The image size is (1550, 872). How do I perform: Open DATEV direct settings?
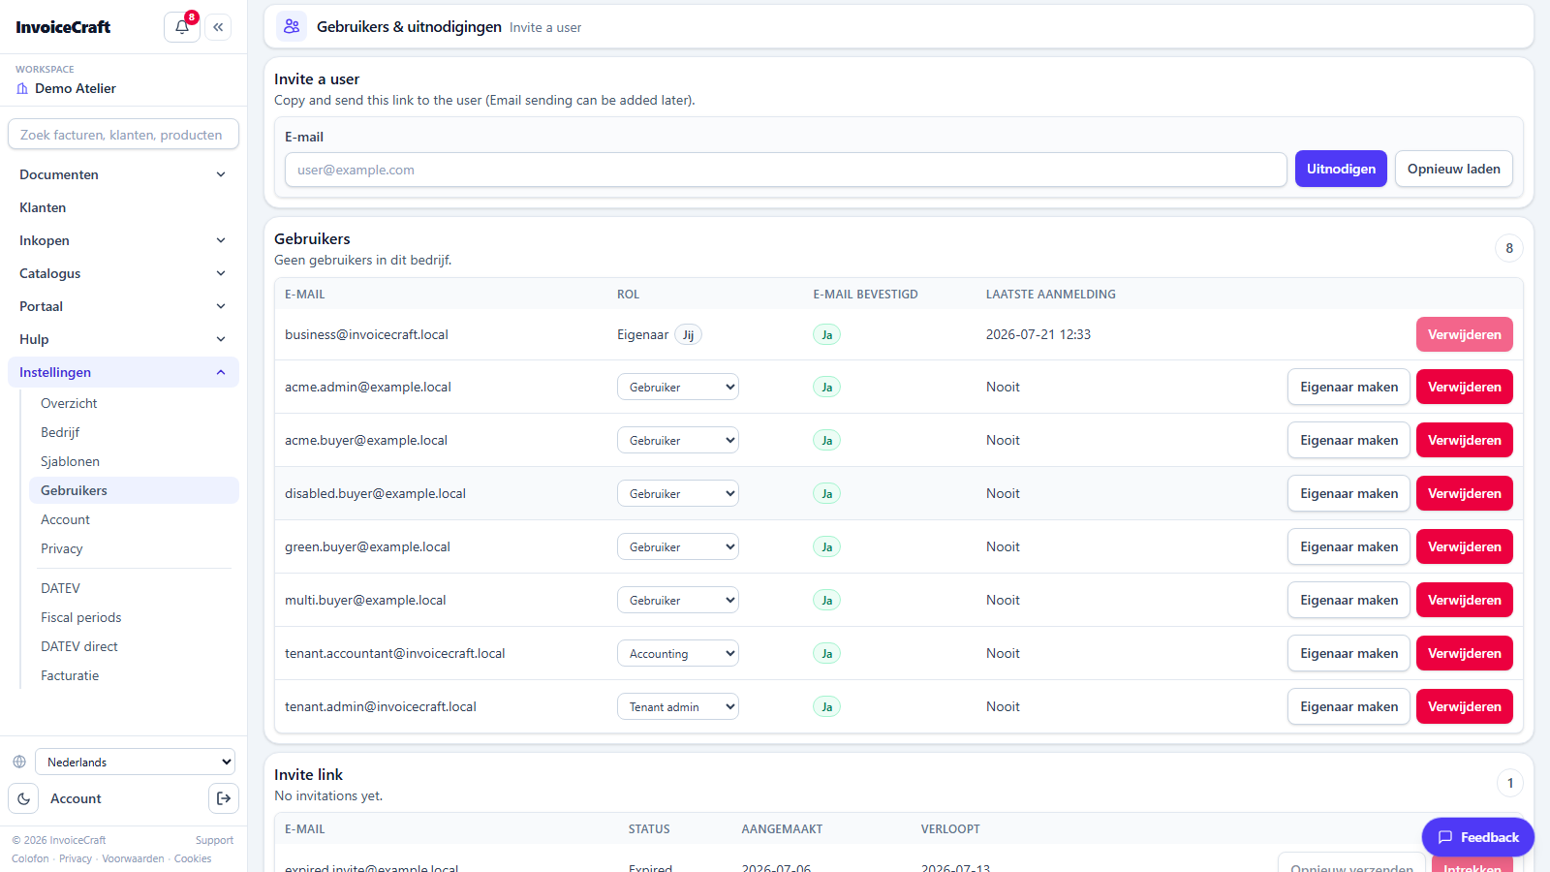[x=134, y=646]
